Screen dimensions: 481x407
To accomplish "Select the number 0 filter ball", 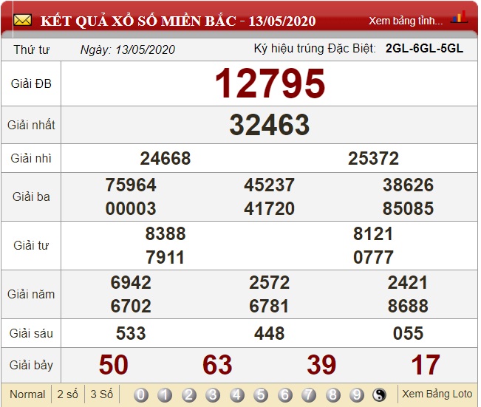I will [x=141, y=395].
